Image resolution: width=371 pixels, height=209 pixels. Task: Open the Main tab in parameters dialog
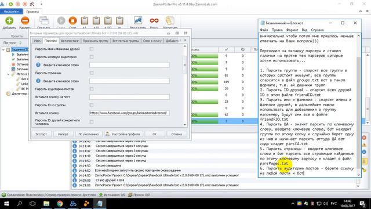(x=37, y=41)
